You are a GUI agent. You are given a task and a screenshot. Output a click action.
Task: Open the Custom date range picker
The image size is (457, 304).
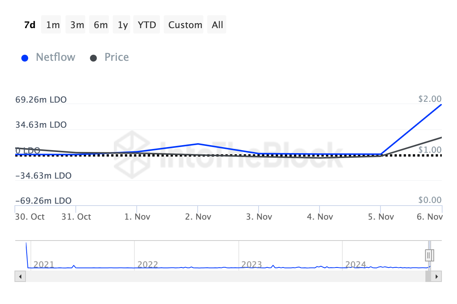[185, 25]
